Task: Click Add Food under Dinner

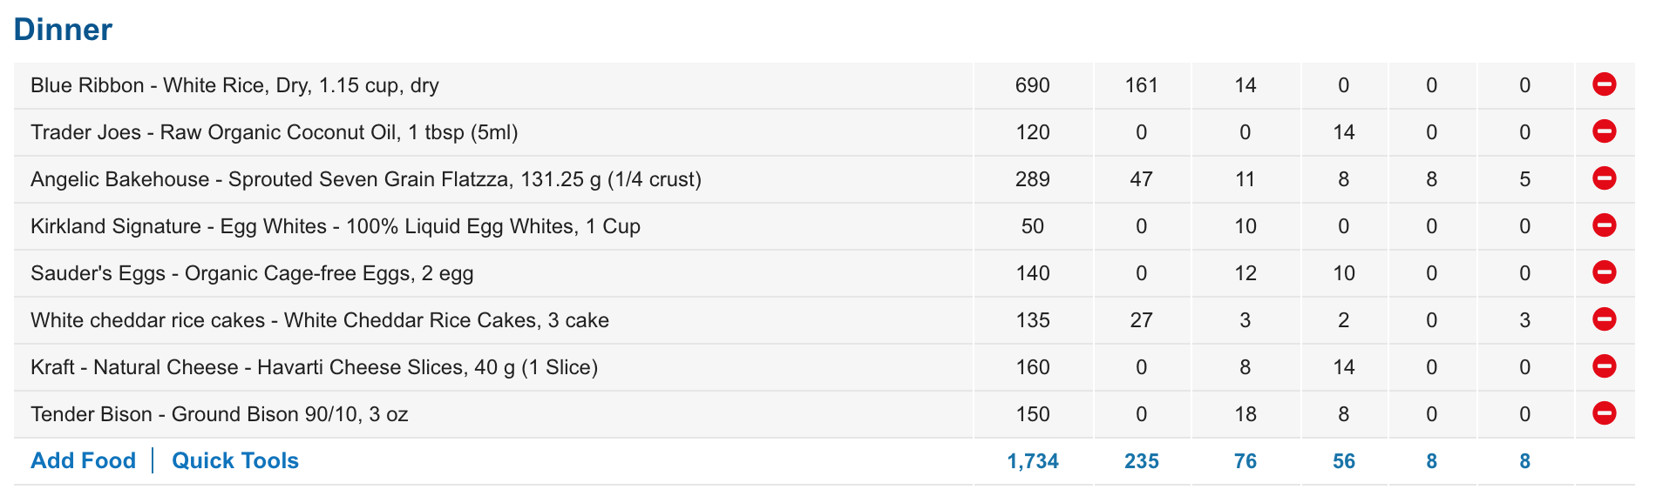Action: [x=84, y=460]
